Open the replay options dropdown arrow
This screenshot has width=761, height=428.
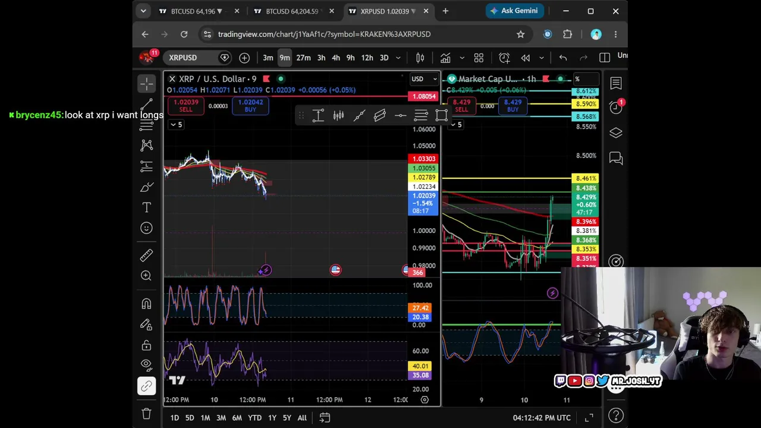pos(541,58)
